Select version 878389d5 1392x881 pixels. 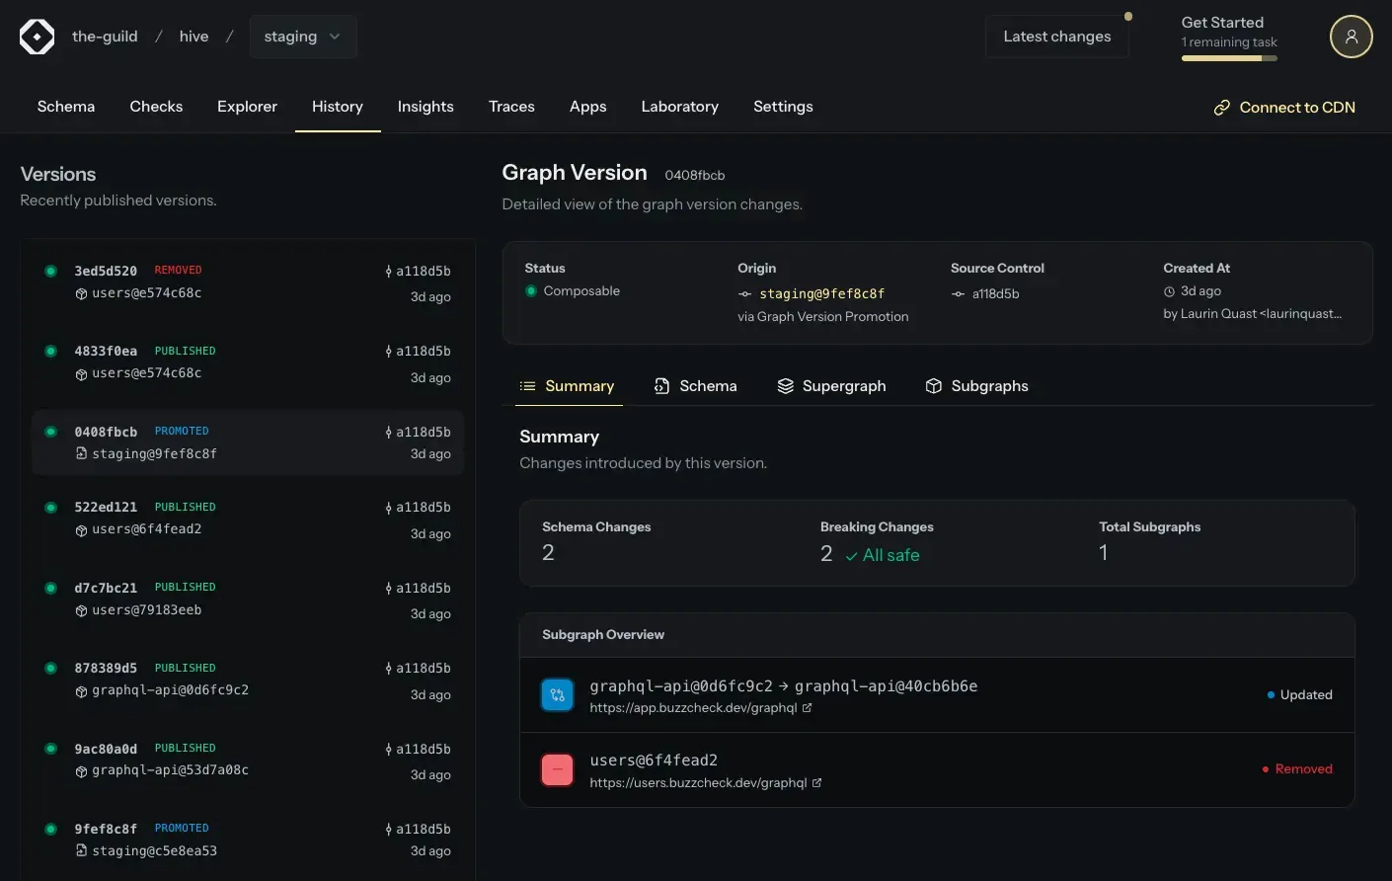coord(248,681)
